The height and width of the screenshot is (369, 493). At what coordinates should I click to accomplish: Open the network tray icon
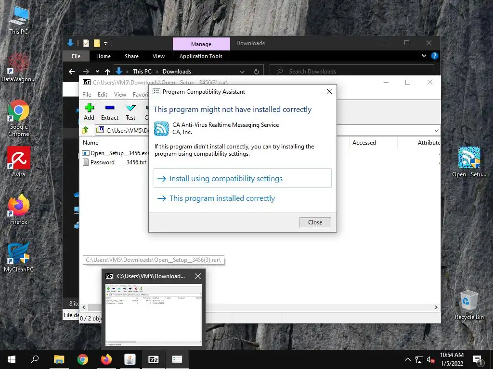[419, 359]
